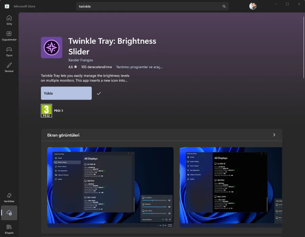
Task: Select the cloud download icon in the sidebar
Action: tap(9, 213)
